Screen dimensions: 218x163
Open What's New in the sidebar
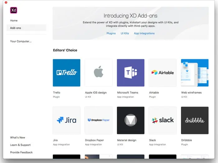pyautogui.click(x=17, y=137)
